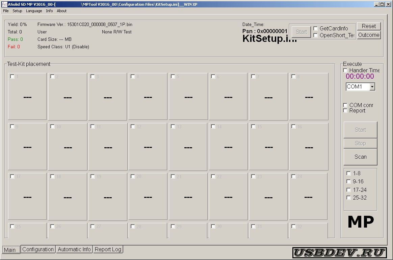393x260 pixels.
Task: Minimize the ASolid SD MP window
Action: pos(376,4)
